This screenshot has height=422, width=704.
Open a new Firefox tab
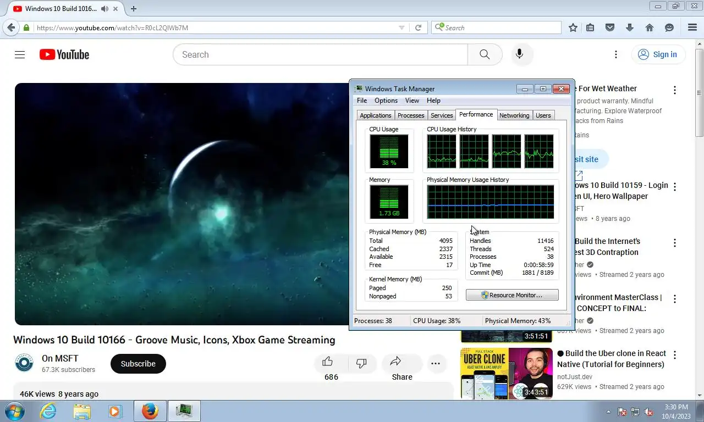[x=134, y=9]
